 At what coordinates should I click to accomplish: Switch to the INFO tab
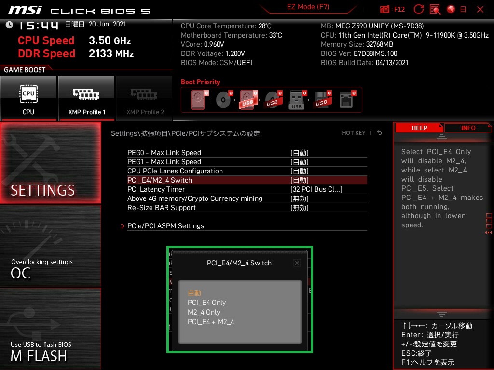[x=468, y=128]
